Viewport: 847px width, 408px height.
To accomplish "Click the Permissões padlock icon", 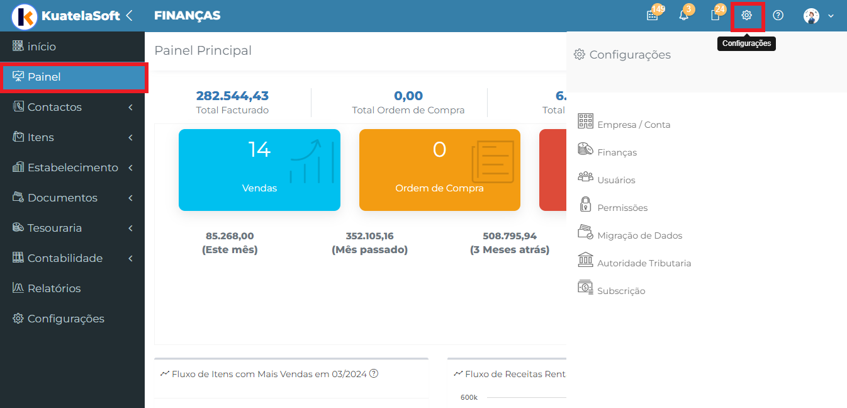I will (x=585, y=204).
